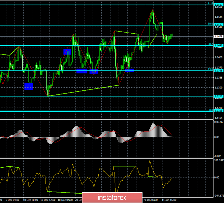Select the 38.2 Fibonacci level label

(x=210, y=44)
